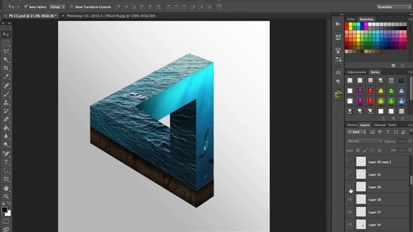
Task: Select the Rectangle shape tool
Action: [6, 179]
